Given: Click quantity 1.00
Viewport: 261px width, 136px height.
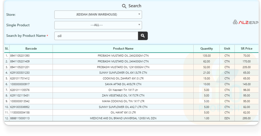Looking at the screenshot, I should (206, 118).
